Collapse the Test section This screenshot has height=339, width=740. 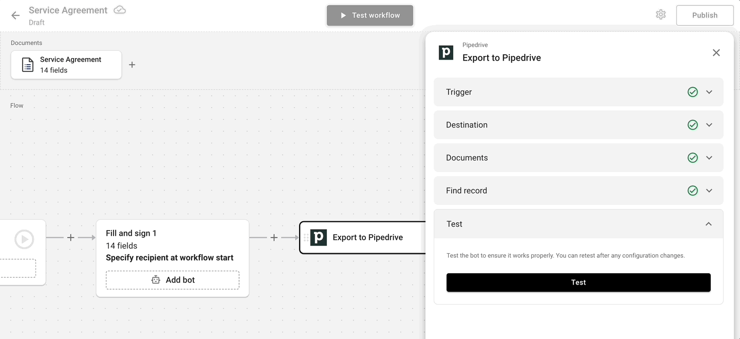pos(579,224)
